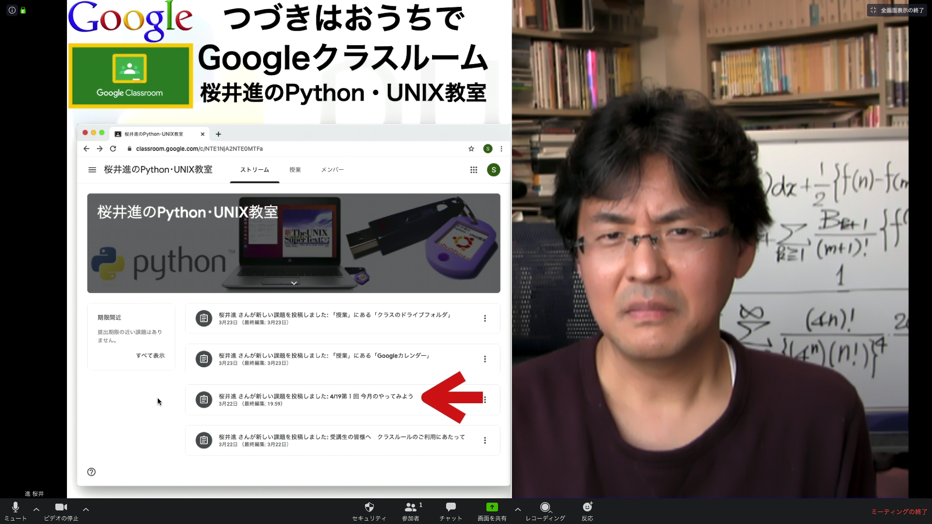Start Recording from the toolbar
The image size is (932, 524).
pyautogui.click(x=545, y=511)
